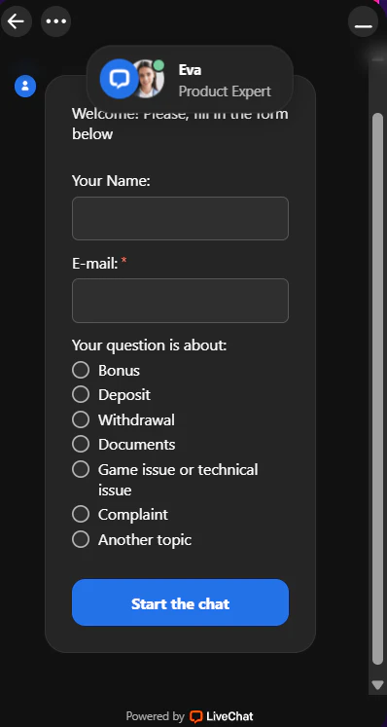Focus the E-mail input field
Screen dimensions: 387x727
[x=180, y=301]
